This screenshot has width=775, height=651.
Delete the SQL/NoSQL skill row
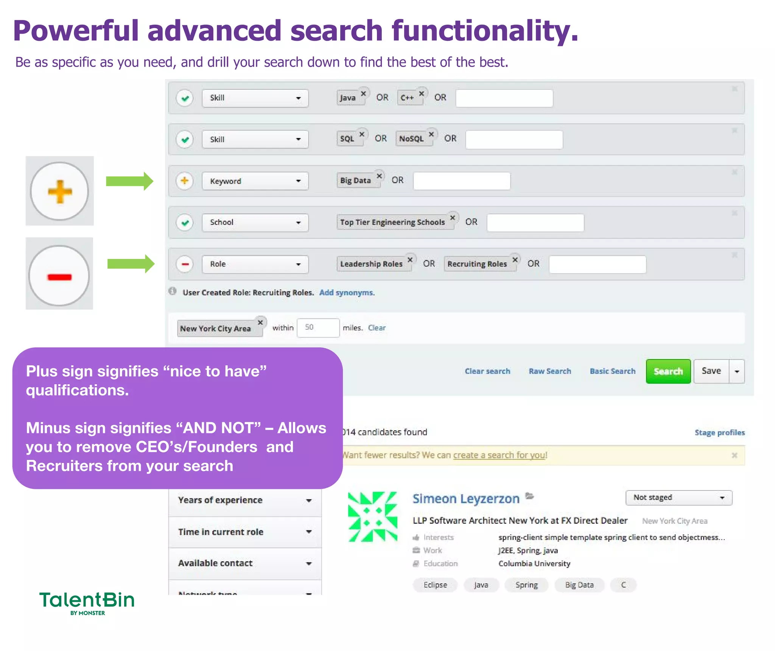(x=735, y=131)
